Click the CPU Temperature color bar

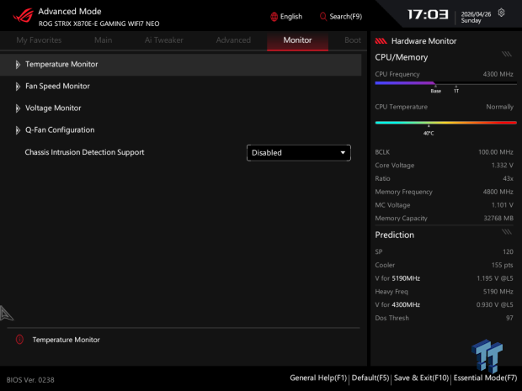[x=445, y=123]
